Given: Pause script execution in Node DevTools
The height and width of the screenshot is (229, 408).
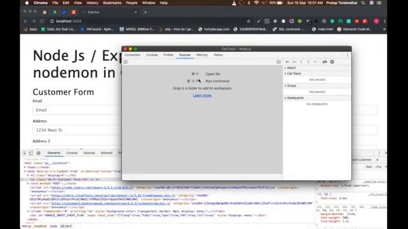Looking at the screenshot, I should pos(287,62).
